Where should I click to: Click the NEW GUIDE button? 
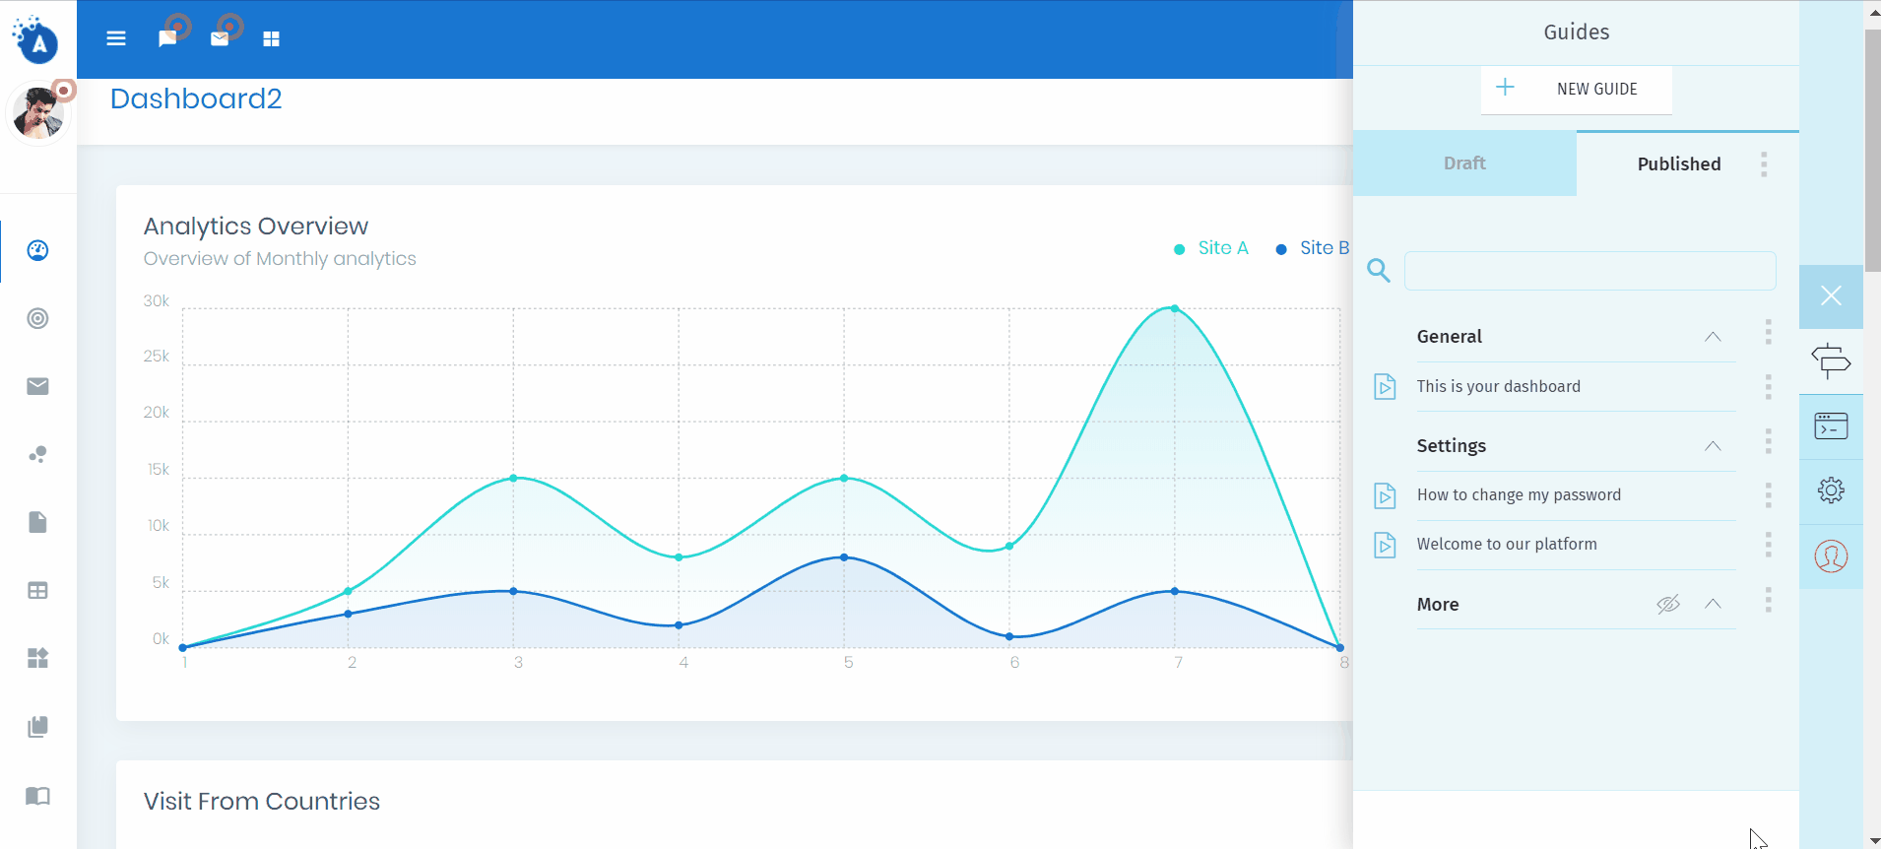coord(1576,89)
